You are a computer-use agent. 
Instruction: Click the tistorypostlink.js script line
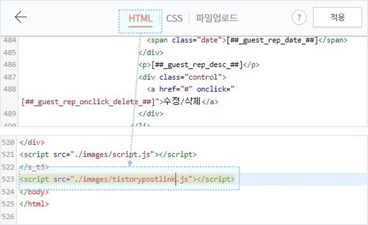click(x=127, y=179)
